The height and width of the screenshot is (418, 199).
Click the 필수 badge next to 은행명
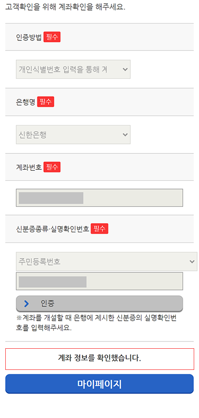coord(46,101)
